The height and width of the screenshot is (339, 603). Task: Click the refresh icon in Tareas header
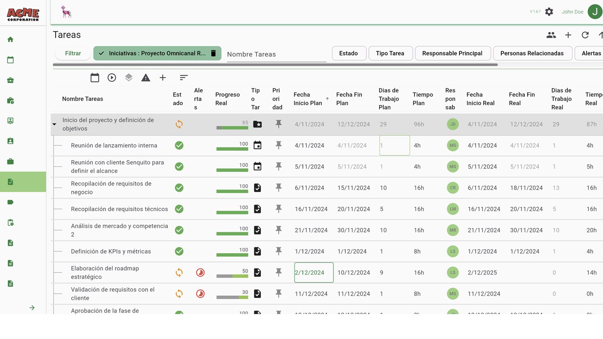(x=585, y=35)
